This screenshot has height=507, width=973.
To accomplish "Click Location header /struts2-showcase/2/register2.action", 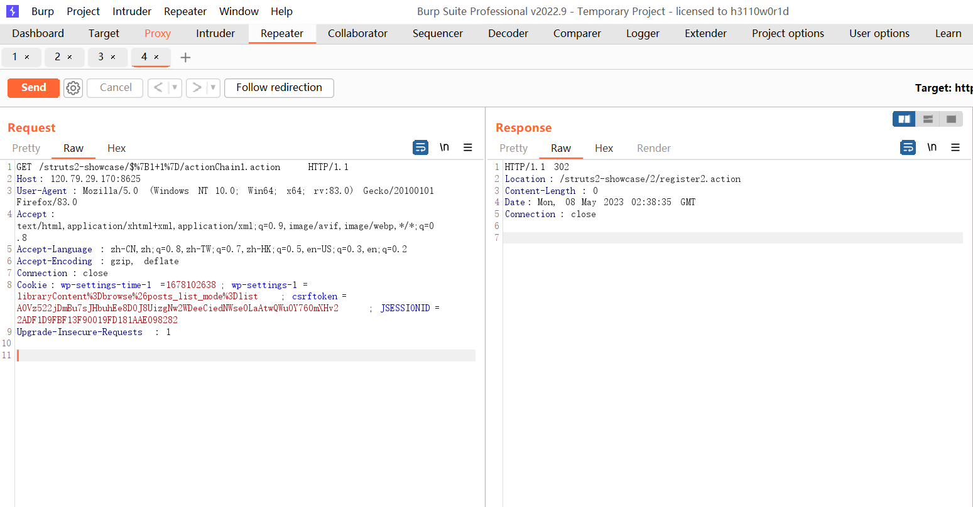I will (x=622, y=179).
